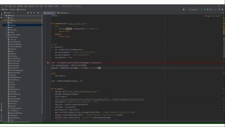The width and height of the screenshot is (225, 127).
Task: Open the Tools menu
Action: [41, 6]
